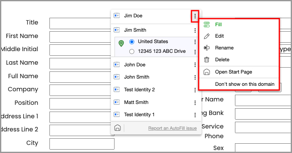Select the United States radio button
Screen dimensions: 292x153
132,42
